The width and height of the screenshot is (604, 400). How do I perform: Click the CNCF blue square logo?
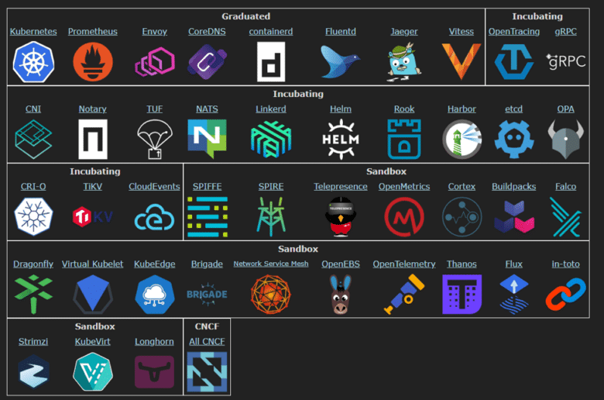pos(207,372)
